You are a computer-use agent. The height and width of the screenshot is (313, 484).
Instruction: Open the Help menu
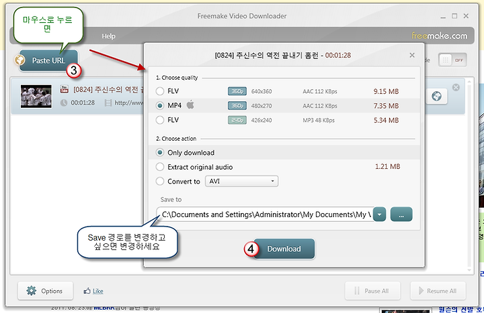pyautogui.click(x=109, y=36)
